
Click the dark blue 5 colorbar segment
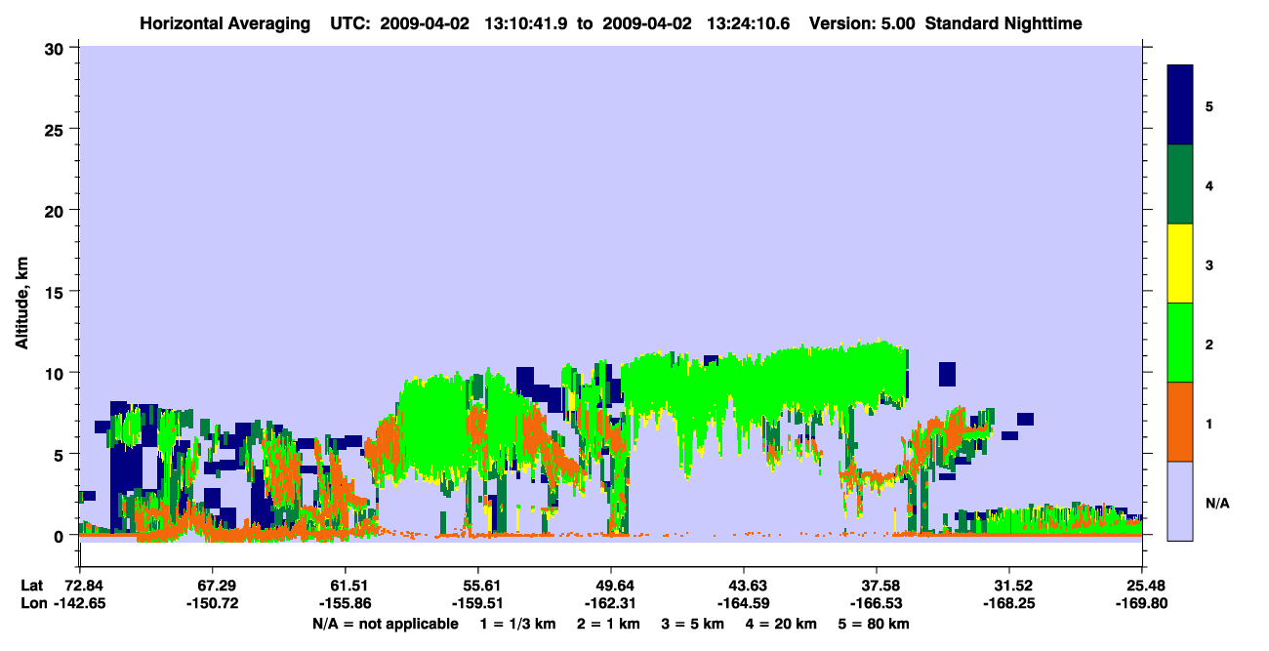(x=1180, y=105)
